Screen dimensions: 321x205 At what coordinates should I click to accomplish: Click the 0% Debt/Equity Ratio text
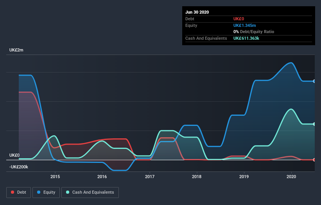click(254, 32)
